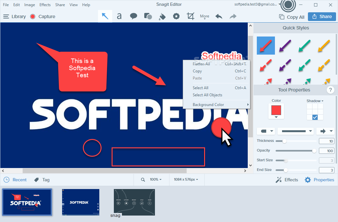The width and height of the screenshot is (338, 222).
Task: Choose Select All Objects in context menu
Action: point(216,95)
